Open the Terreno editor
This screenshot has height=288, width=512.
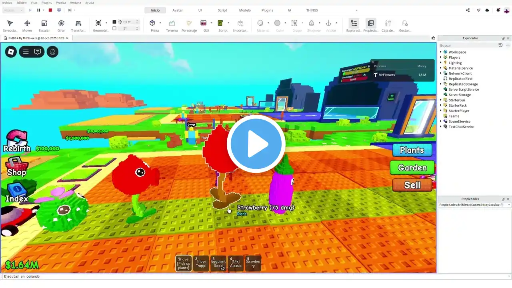(x=172, y=26)
